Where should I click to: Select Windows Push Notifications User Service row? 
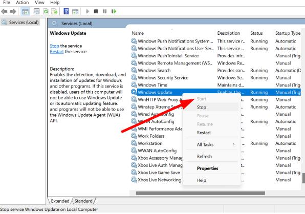[215, 49]
